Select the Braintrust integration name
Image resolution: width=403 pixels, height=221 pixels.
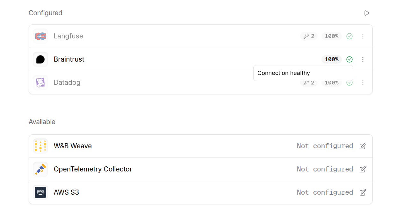69,59
